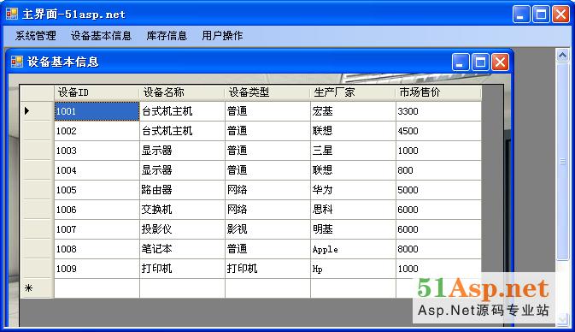Click the main vertical scrollbar thumb
The image size is (575, 332).
pyautogui.click(x=562, y=162)
